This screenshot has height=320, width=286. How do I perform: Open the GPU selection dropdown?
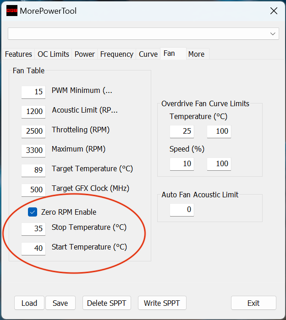143,34
